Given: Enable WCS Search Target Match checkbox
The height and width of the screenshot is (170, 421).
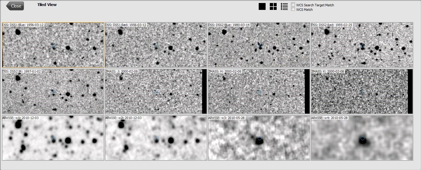Looking at the screenshot, I should (x=293, y=5).
